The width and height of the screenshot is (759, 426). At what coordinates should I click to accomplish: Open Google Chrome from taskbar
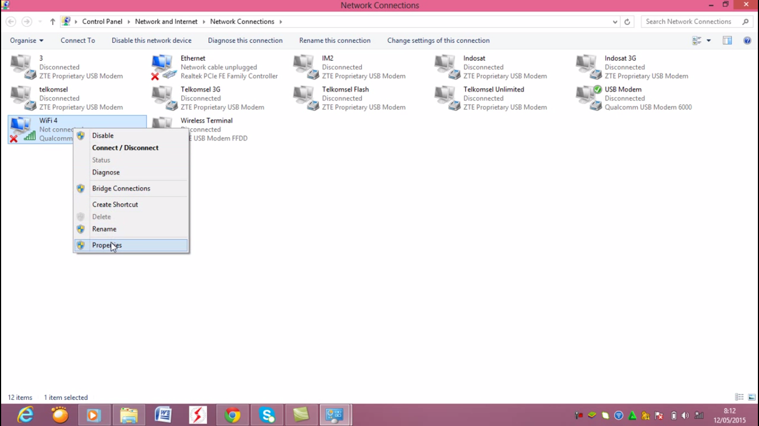click(x=232, y=415)
